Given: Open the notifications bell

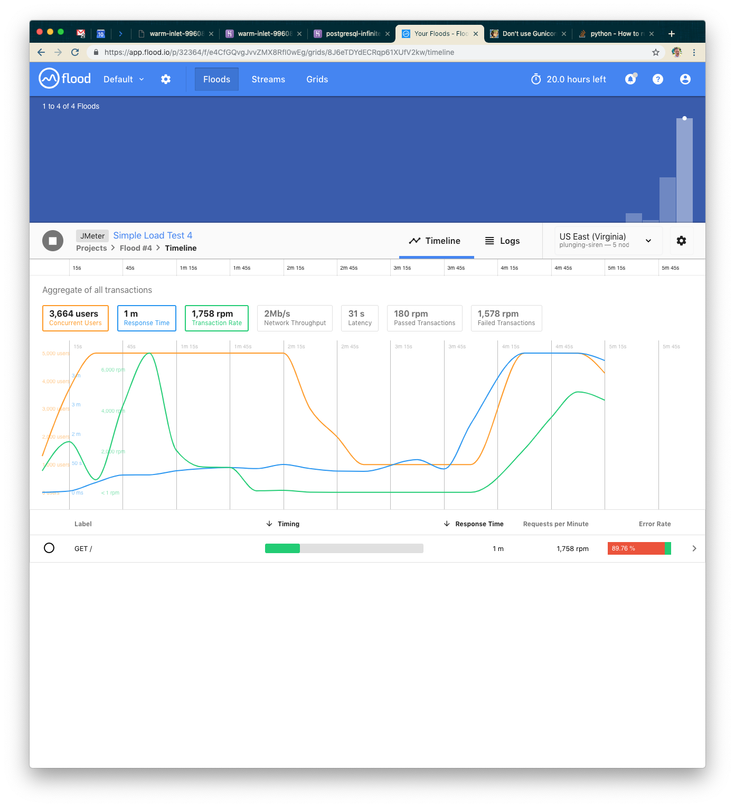Looking at the screenshot, I should [x=630, y=79].
